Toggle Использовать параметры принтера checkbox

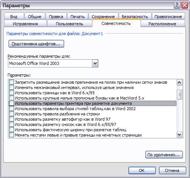[x=11, y=103]
